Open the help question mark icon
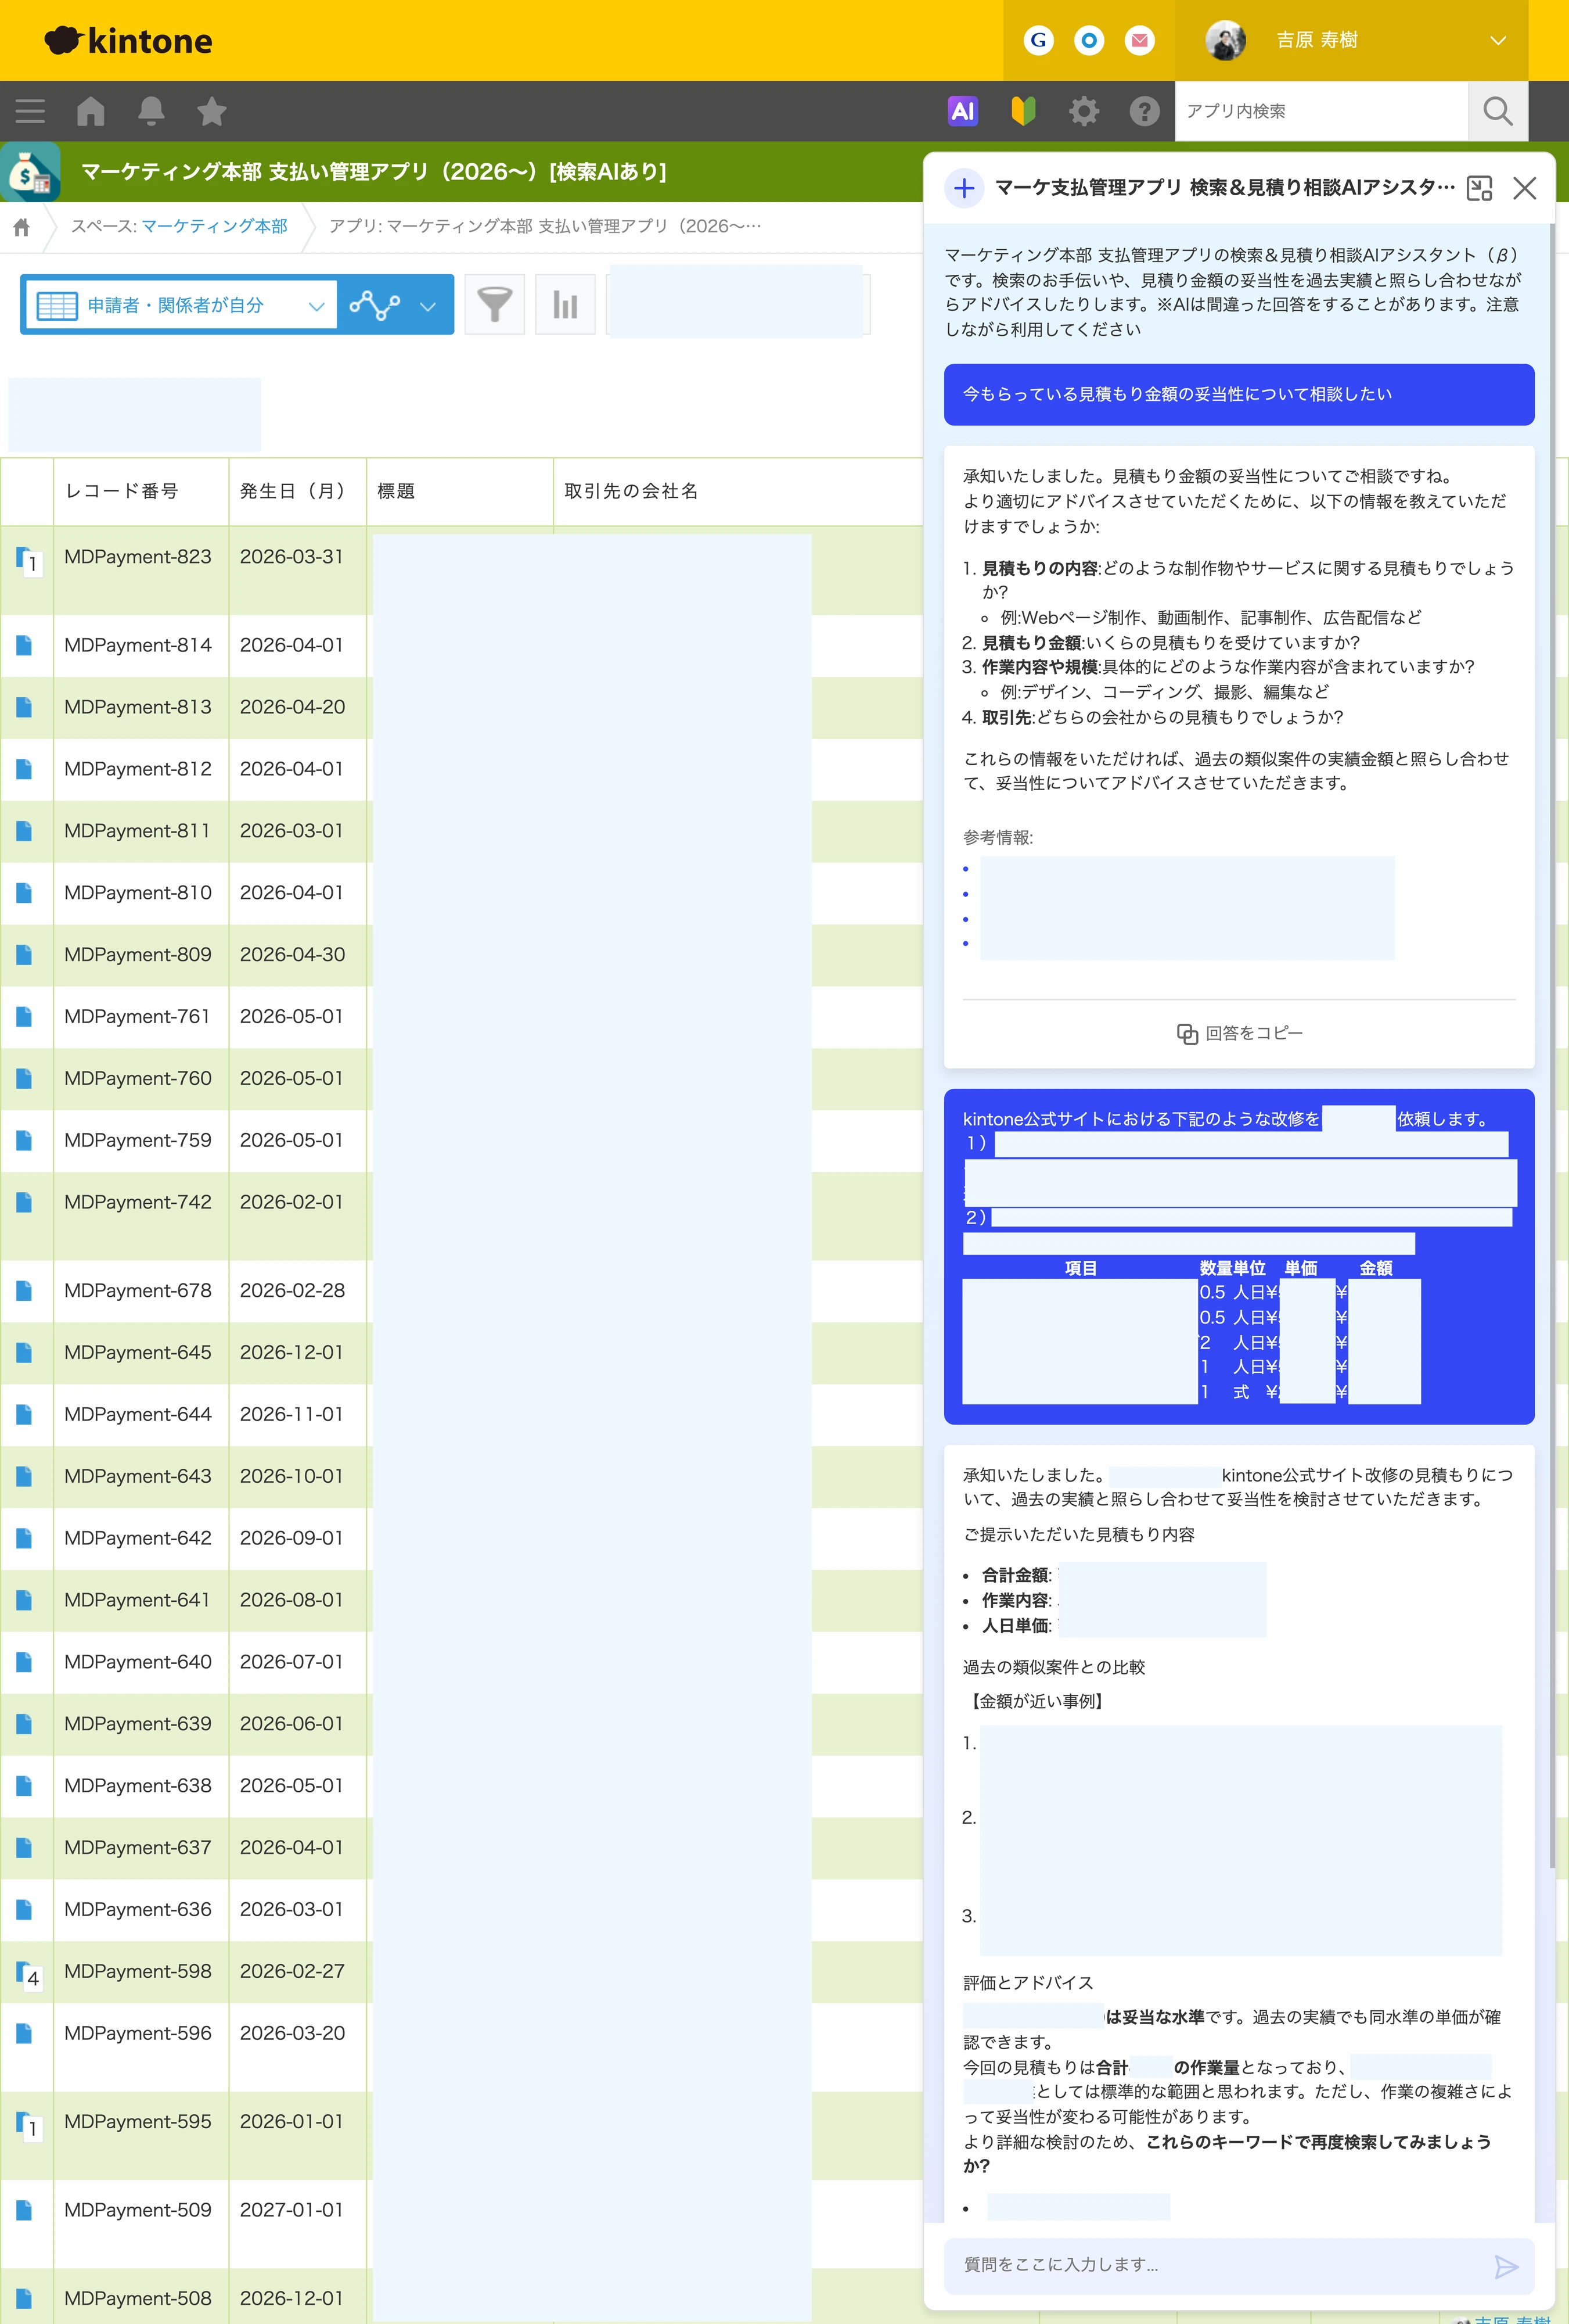1569x2324 pixels. [x=1145, y=111]
